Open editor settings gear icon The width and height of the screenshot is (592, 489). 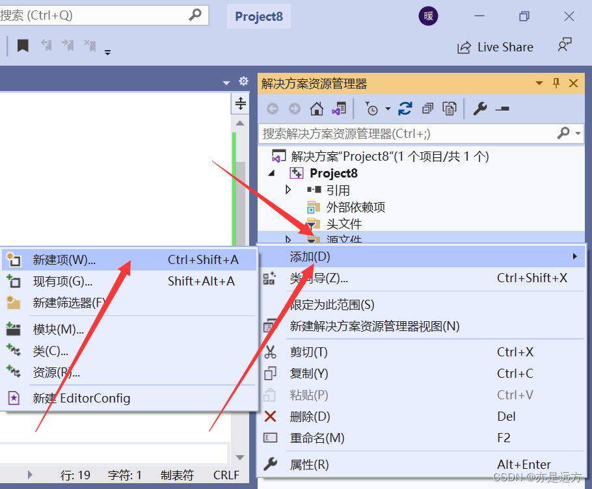click(x=243, y=81)
